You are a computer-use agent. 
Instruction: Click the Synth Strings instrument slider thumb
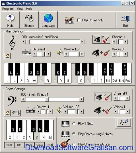(47, 99)
